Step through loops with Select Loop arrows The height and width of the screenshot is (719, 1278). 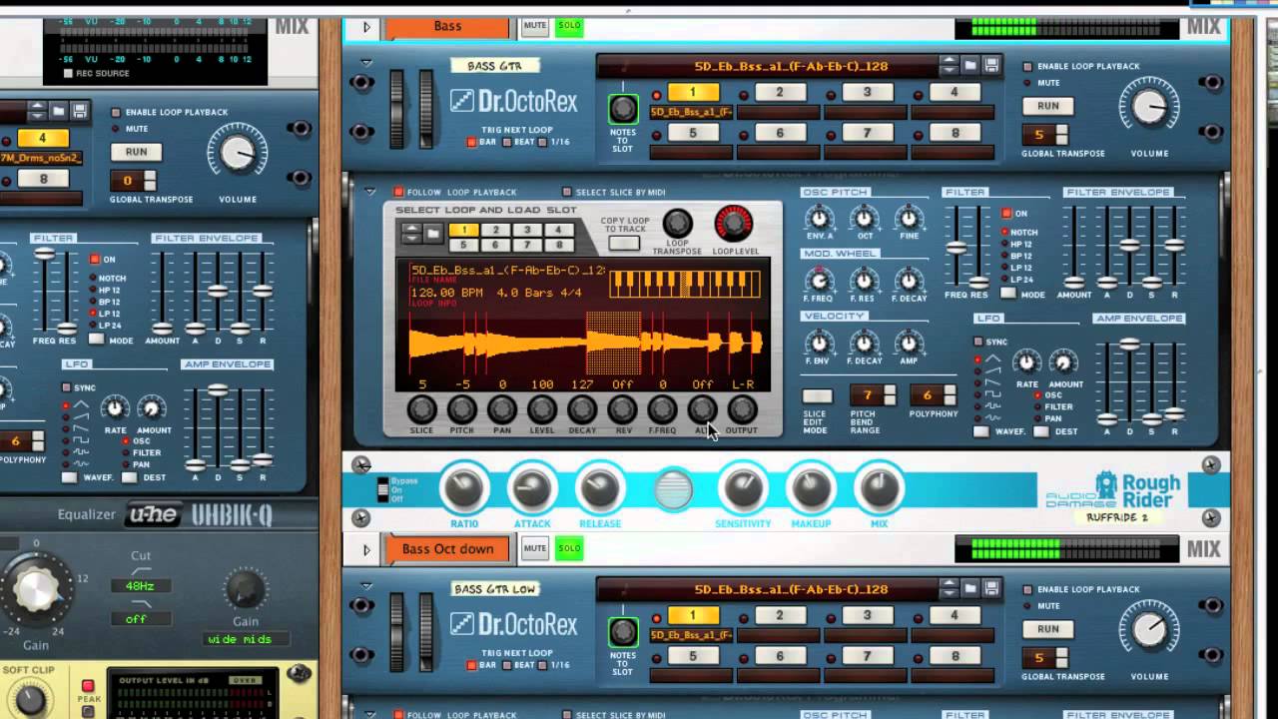coord(410,234)
